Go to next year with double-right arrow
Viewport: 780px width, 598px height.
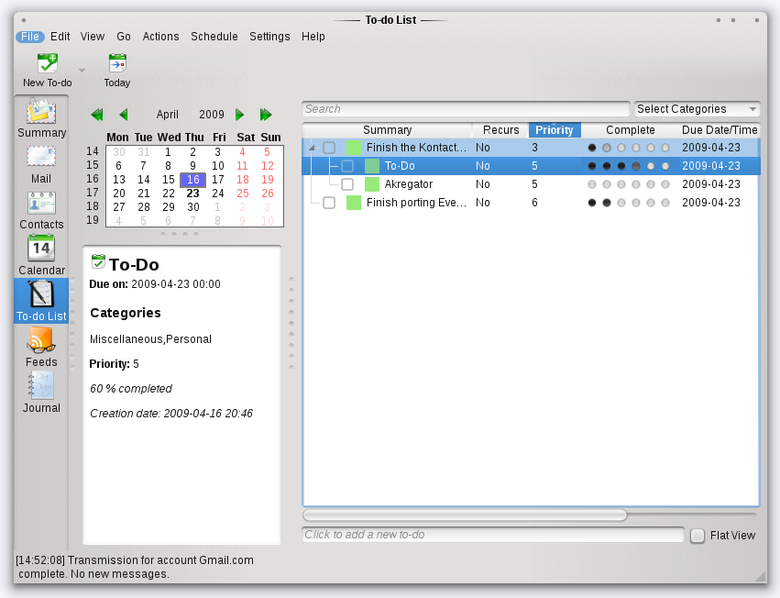pos(266,115)
